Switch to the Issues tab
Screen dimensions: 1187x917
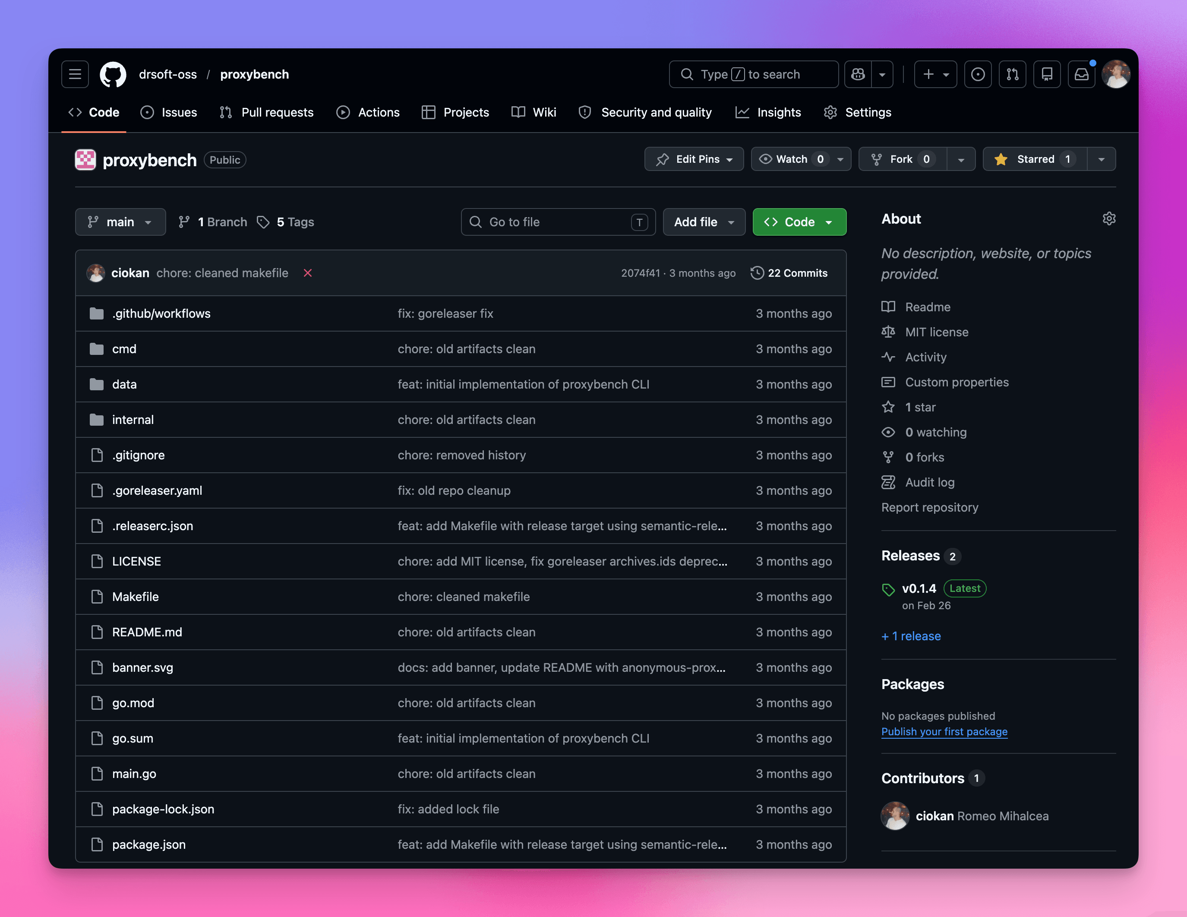pyautogui.click(x=168, y=113)
